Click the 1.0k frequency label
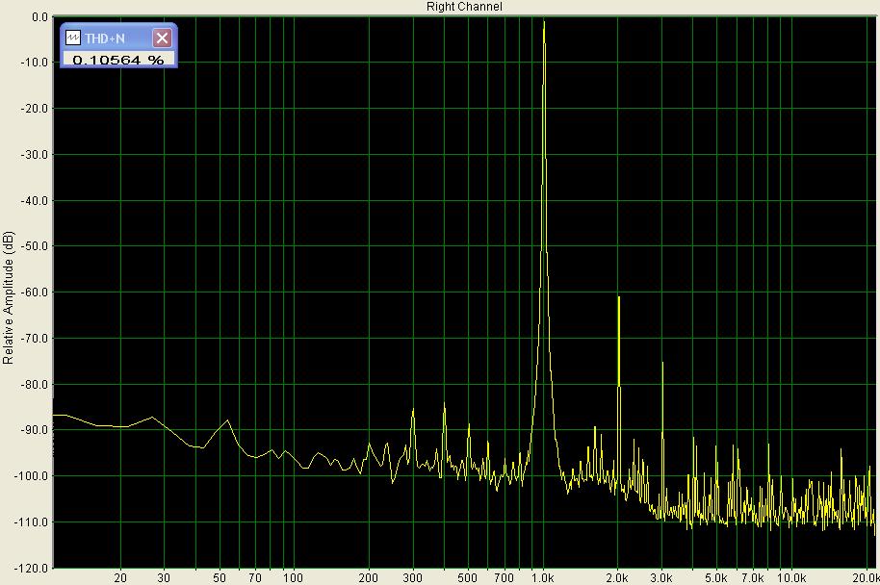 543,578
